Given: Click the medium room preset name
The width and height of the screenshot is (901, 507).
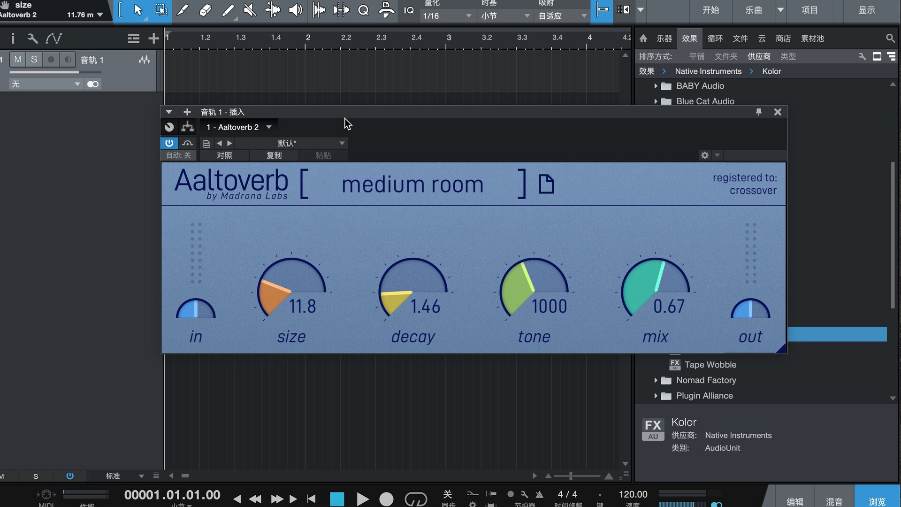Looking at the screenshot, I should 412,184.
